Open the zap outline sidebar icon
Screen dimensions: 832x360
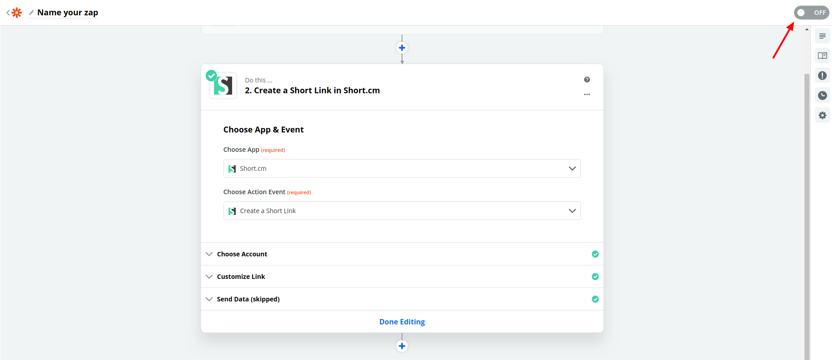pos(823,36)
